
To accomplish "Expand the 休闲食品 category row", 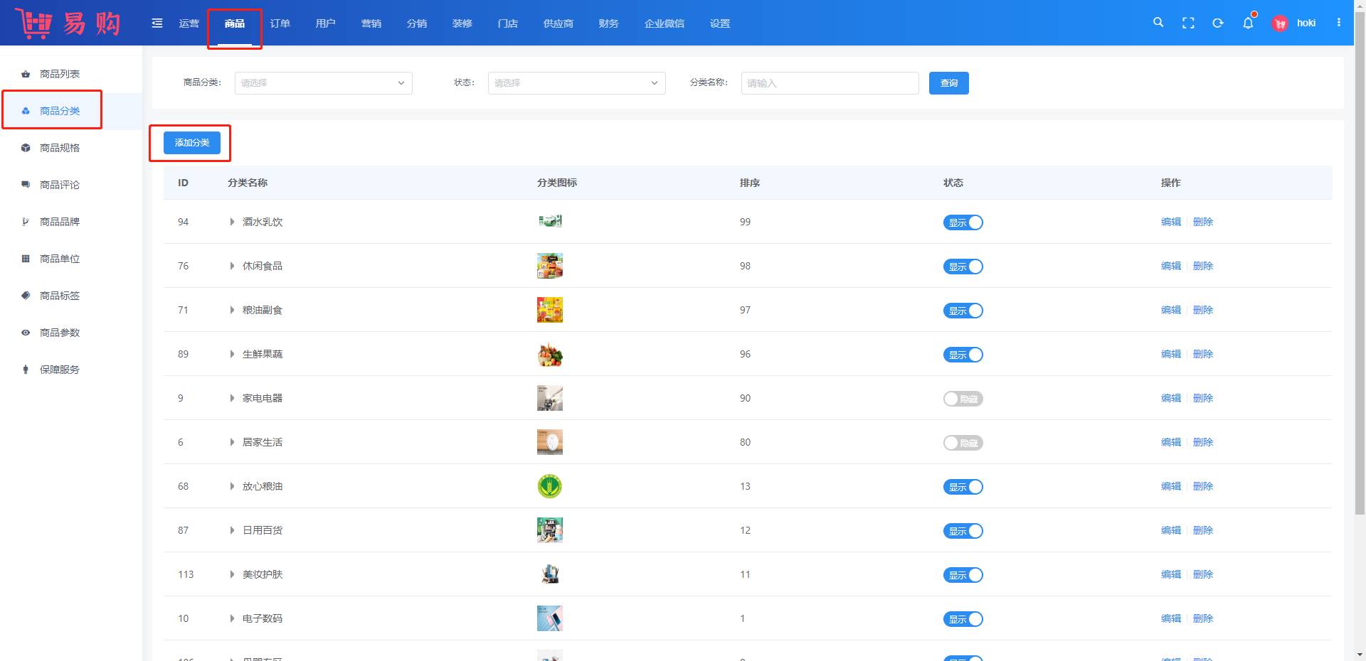I will click(x=232, y=266).
